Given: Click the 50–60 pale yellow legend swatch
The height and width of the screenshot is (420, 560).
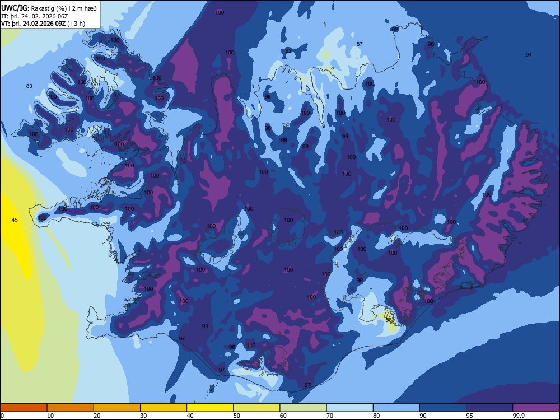Looking at the screenshot, I should click(x=256, y=408).
